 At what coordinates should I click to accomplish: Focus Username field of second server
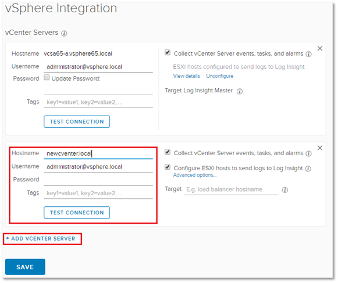point(98,167)
